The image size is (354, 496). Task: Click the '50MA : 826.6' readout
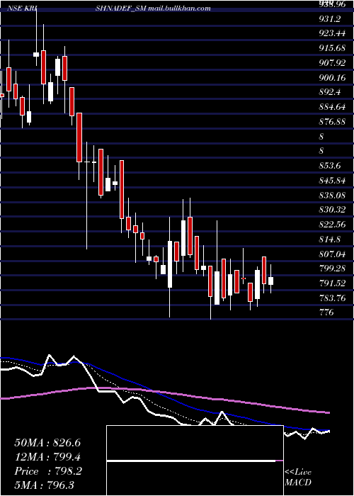(47, 443)
